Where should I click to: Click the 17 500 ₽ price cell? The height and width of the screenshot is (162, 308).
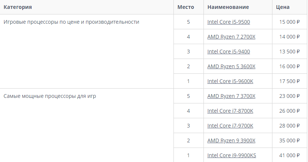click(289, 81)
